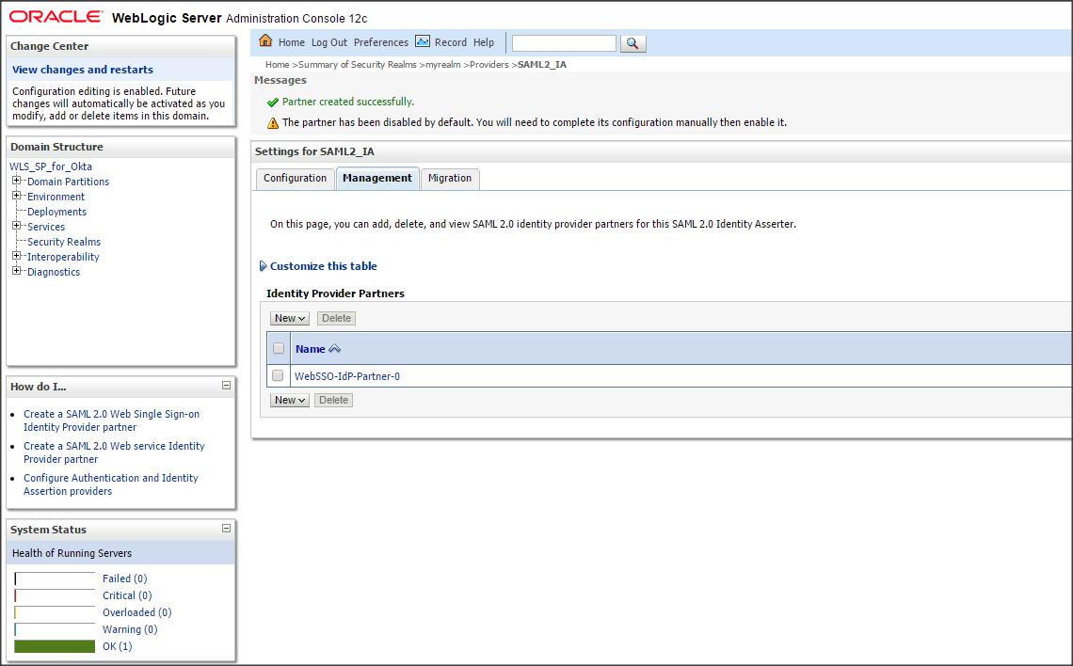
Task: Expand the Services tree node
Action: [16, 226]
